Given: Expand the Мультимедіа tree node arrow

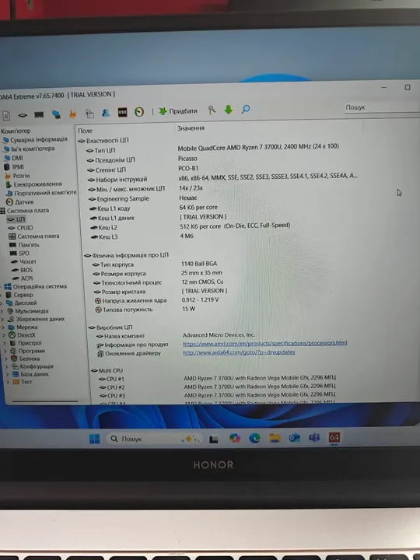Looking at the screenshot, I should (x=2, y=311).
